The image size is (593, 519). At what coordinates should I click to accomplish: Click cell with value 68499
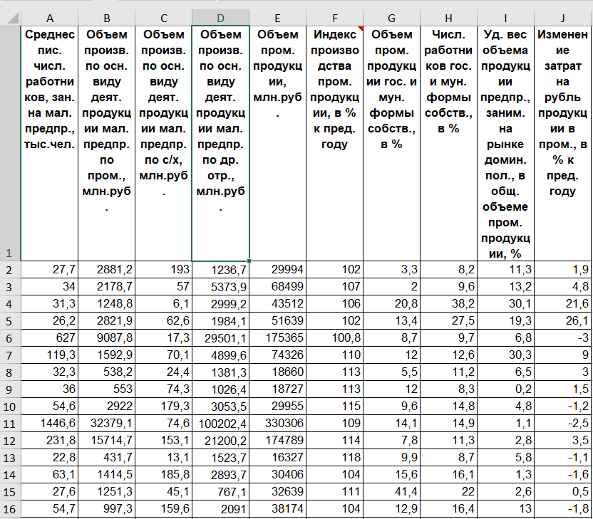tap(277, 287)
